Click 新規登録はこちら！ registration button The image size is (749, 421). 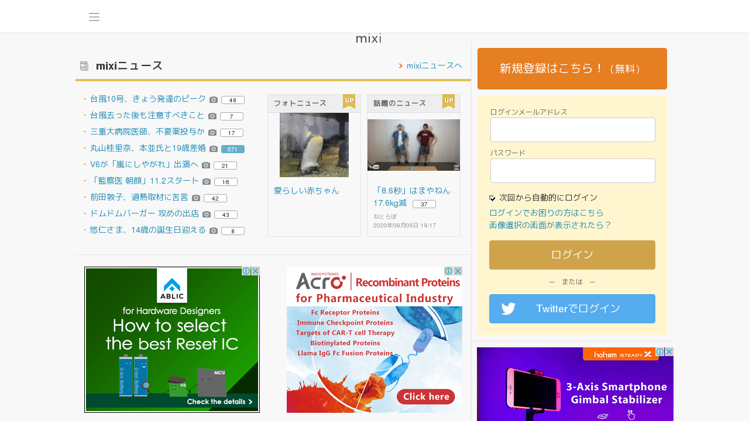[x=572, y=68]
